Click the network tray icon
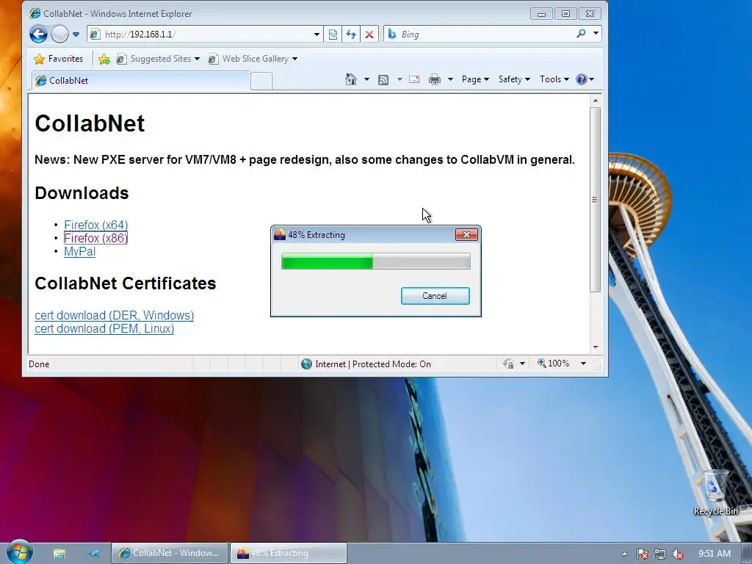Image resolution: width=752 pixels, height=564 pixels. (x=660, y=554)
